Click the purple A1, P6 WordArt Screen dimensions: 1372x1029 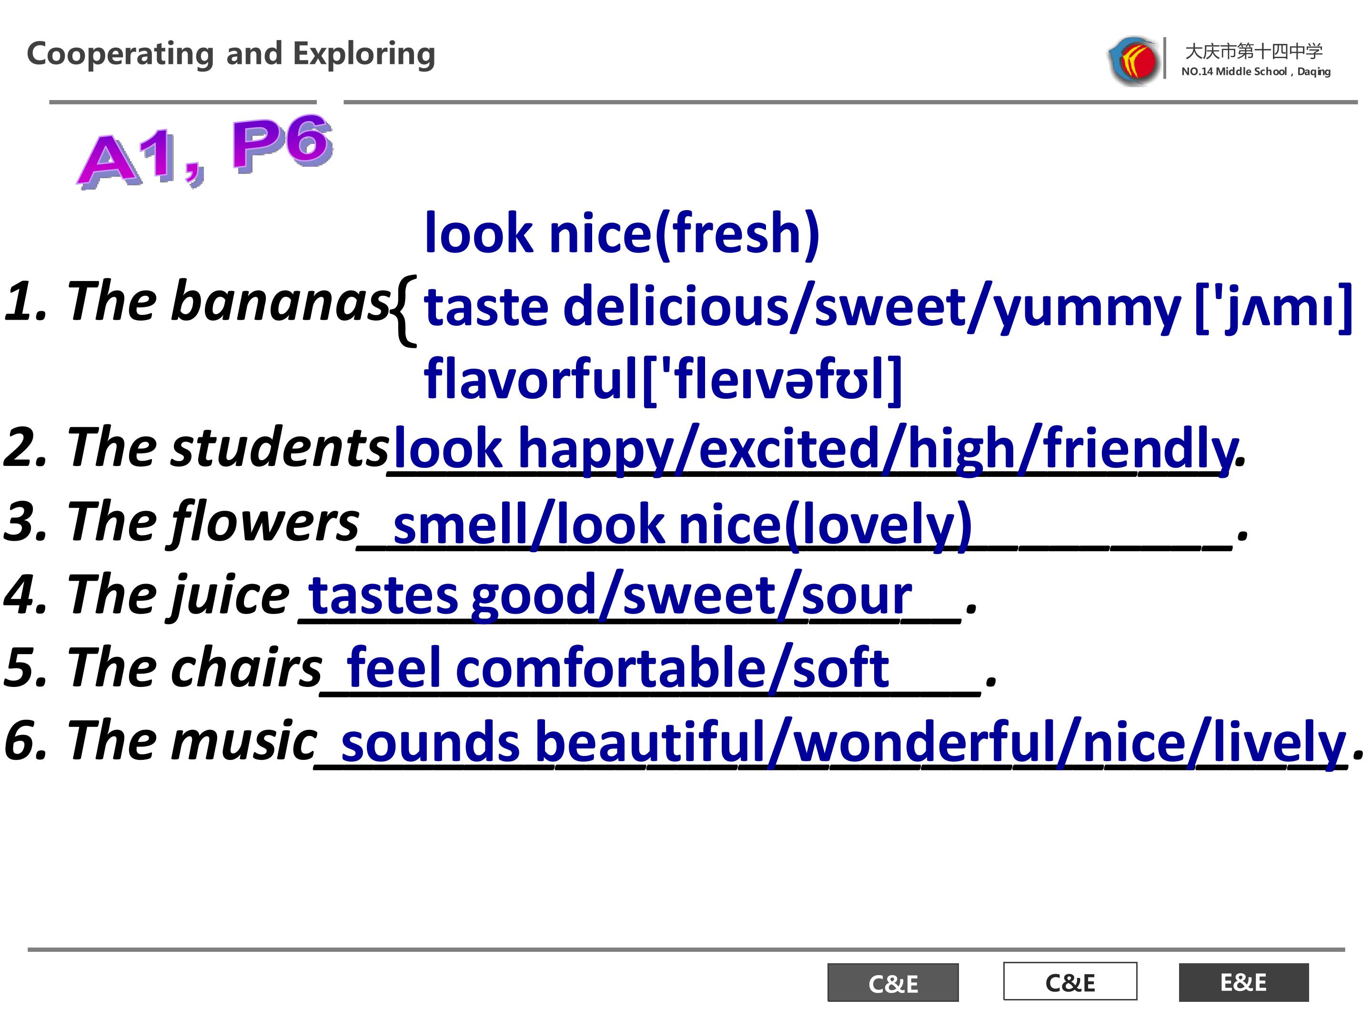[x=205, y=152]
